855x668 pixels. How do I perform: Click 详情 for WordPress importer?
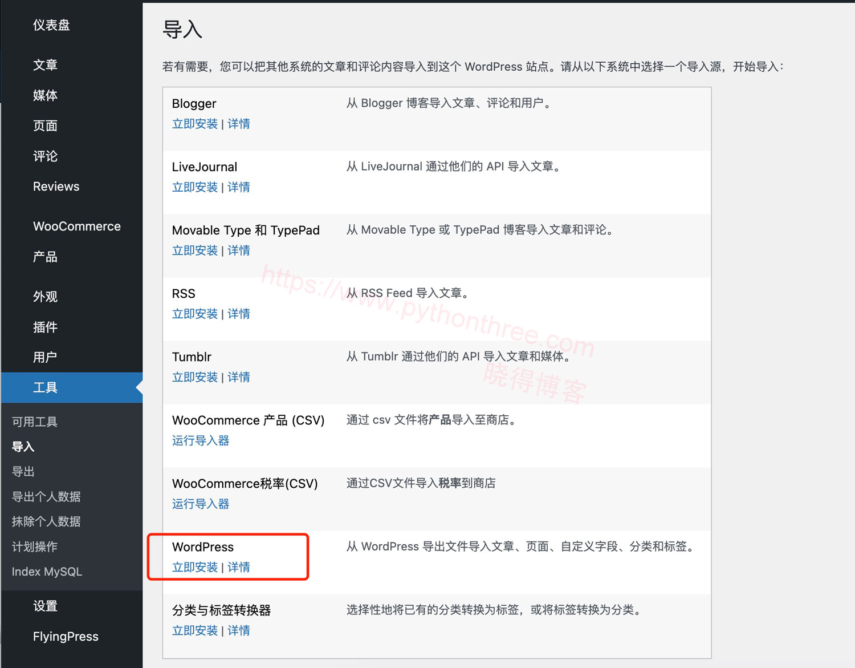click(239, 567)
